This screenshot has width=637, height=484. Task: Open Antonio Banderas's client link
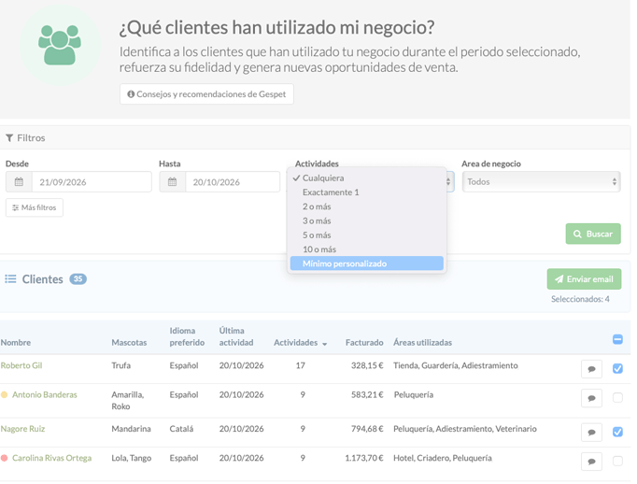pos(44,394)
